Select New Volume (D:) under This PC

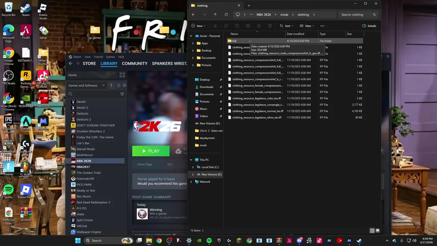coord(211,175)
